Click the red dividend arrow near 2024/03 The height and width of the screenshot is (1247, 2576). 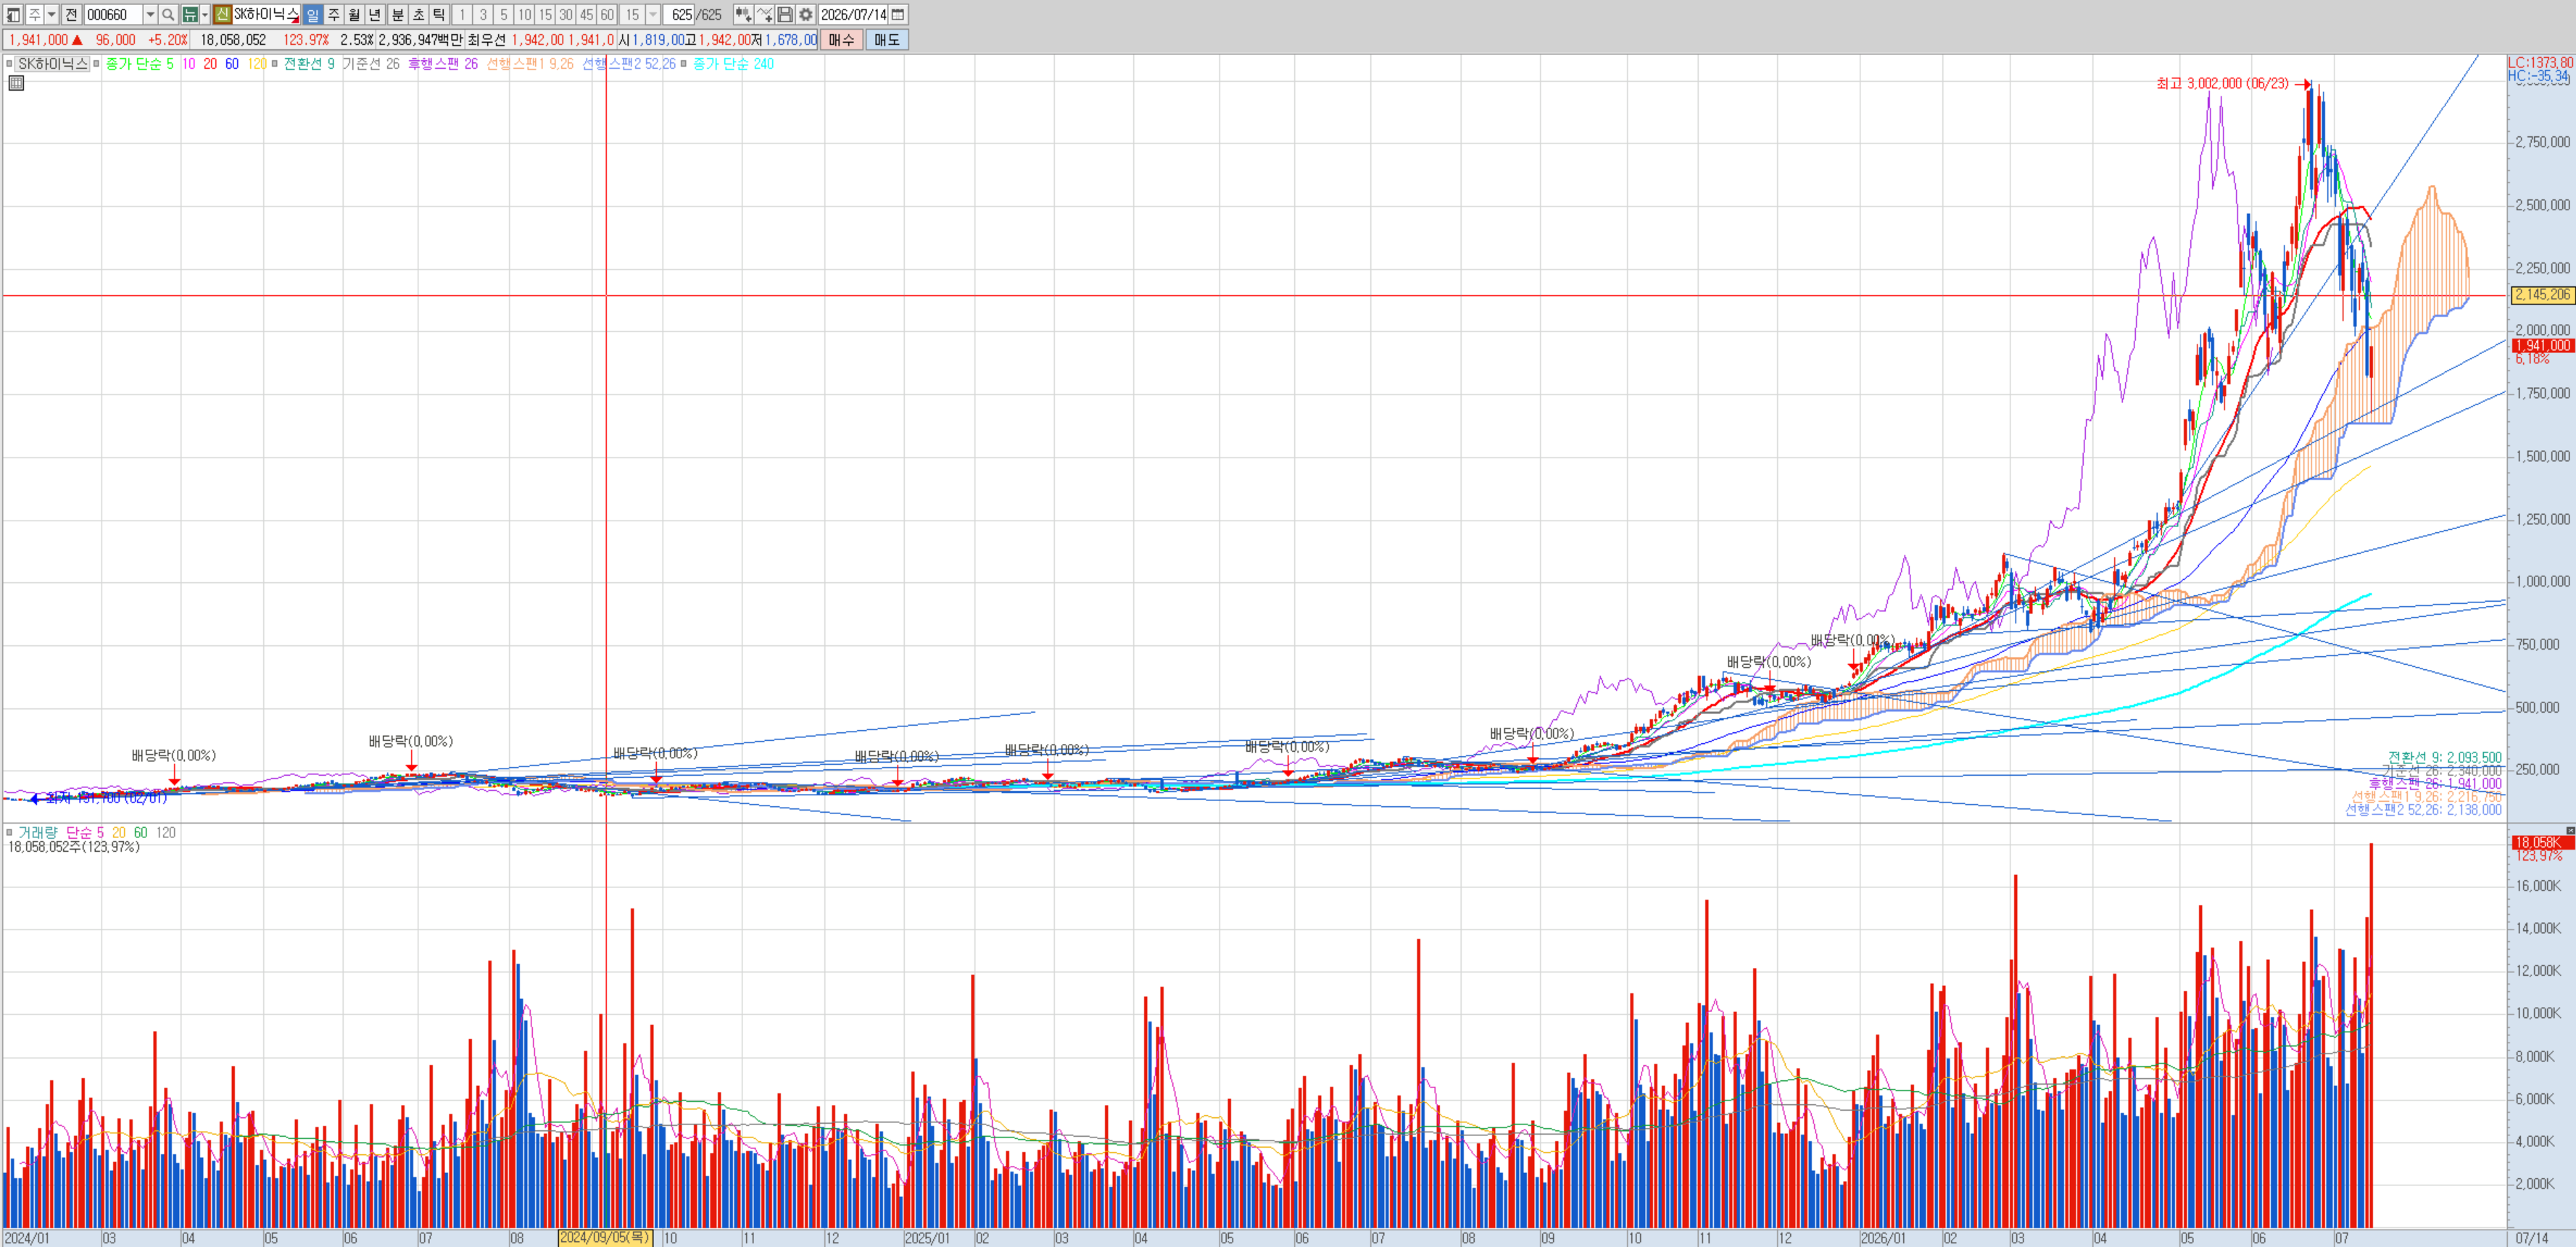pyautogui.click(x=174, y=776)
